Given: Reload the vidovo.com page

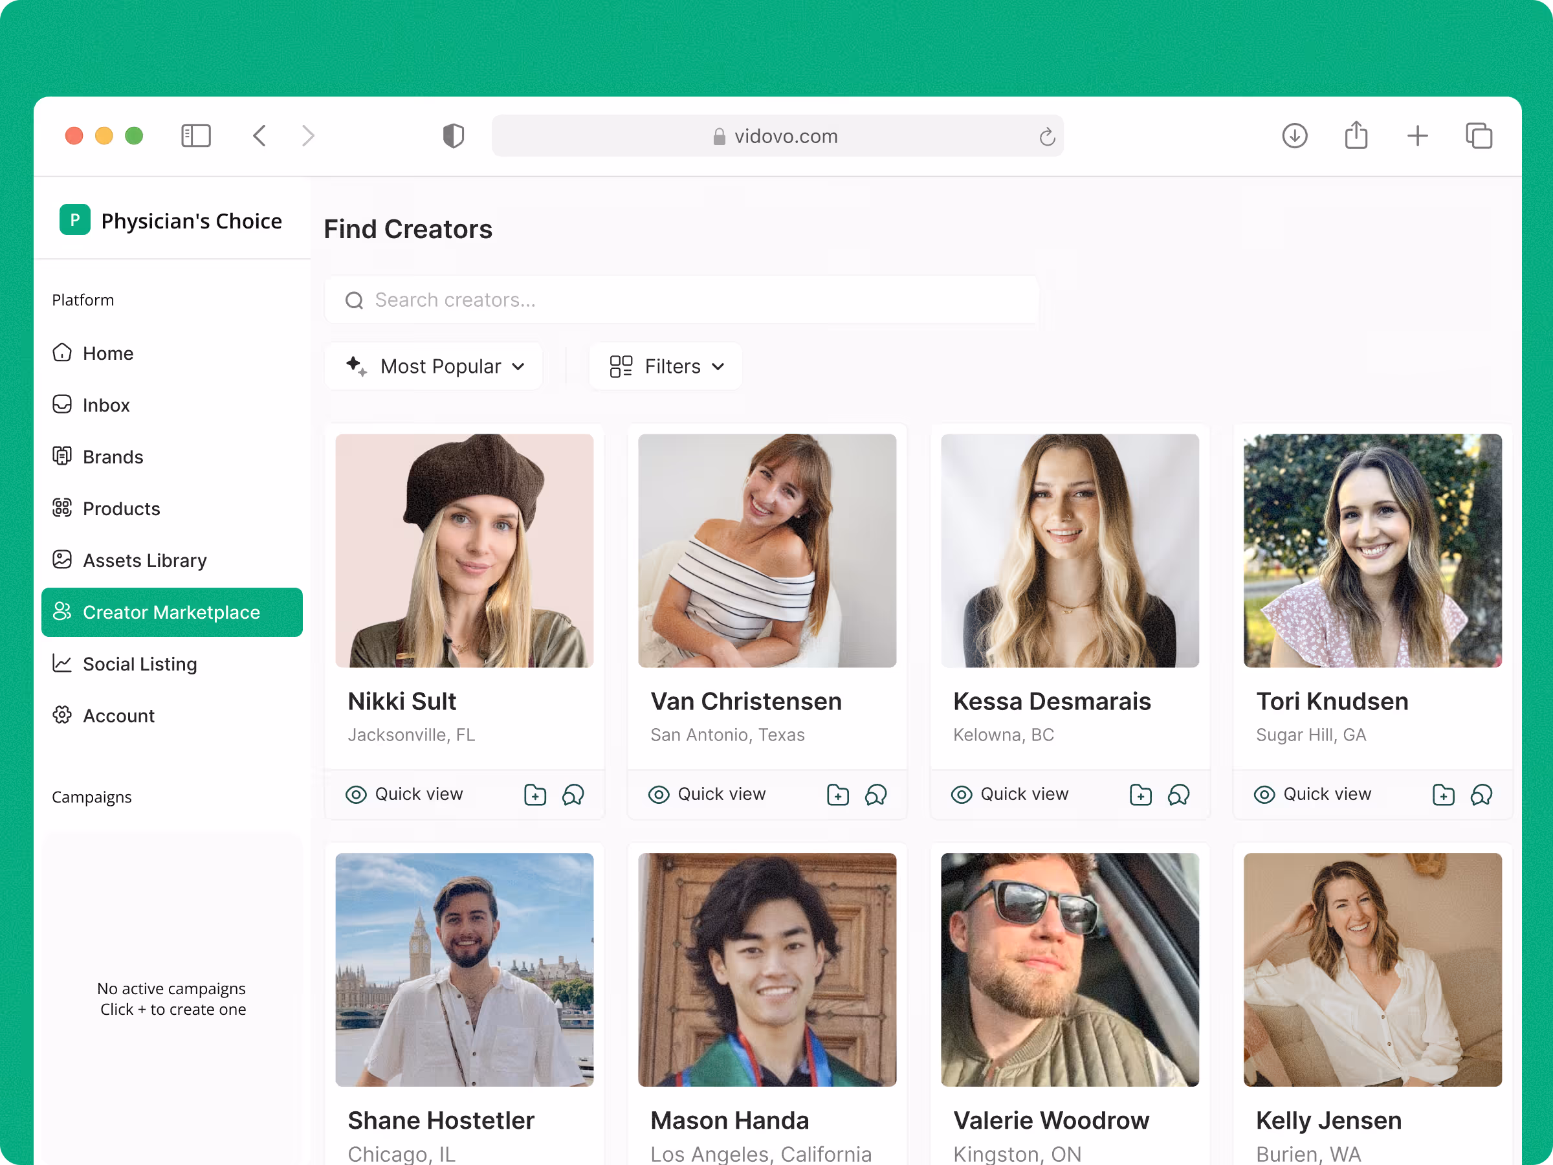Looking at the screenshot, I should [1047, 136].
